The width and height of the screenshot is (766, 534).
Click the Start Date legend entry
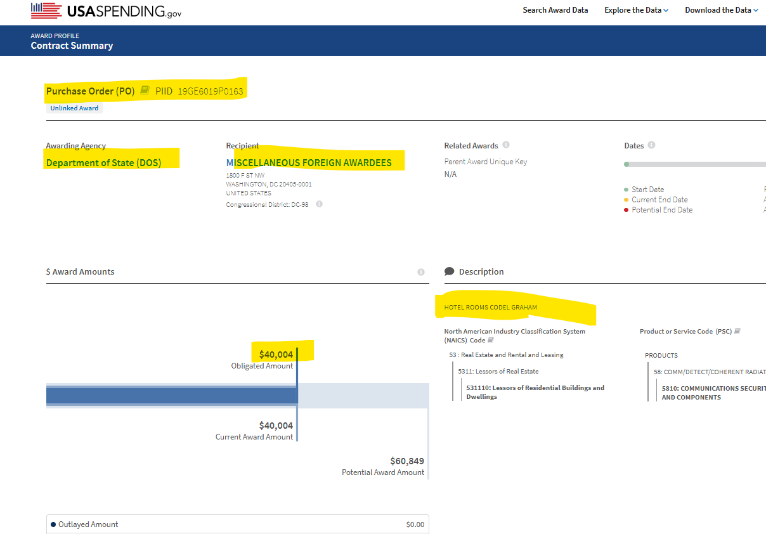tap(644, 190)
